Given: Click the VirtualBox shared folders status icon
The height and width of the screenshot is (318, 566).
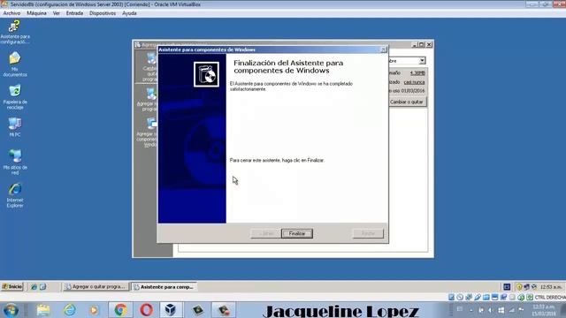Looking at the screenshot, I should 486,297.
